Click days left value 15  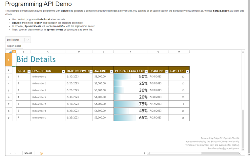click(179, 118)
